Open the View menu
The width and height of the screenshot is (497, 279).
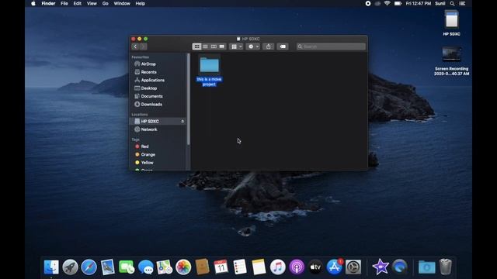coord(92,3)
